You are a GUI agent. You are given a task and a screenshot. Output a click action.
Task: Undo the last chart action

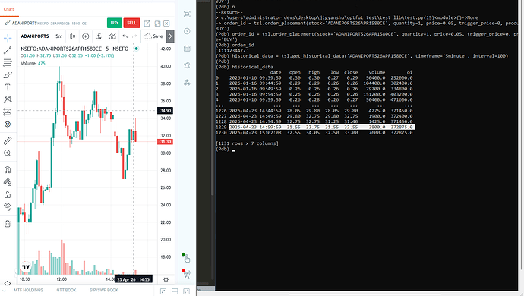(x=125, y=36)
